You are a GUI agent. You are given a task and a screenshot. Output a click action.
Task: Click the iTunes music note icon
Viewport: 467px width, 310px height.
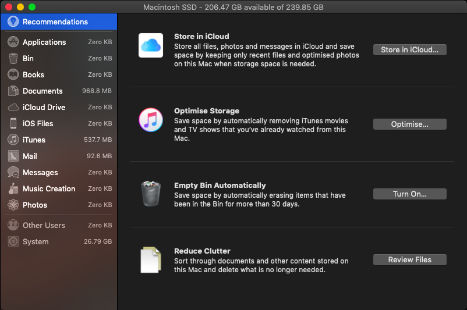pos(150,120)
